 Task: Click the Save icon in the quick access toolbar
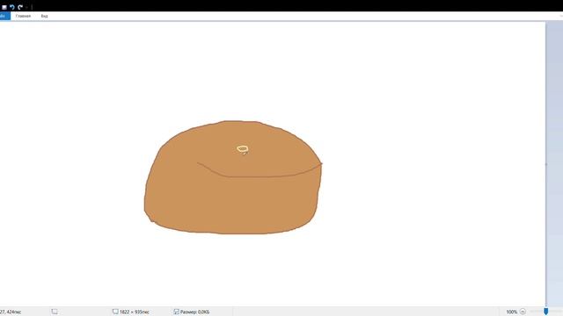pyautogui.click(x=4, y=7)
